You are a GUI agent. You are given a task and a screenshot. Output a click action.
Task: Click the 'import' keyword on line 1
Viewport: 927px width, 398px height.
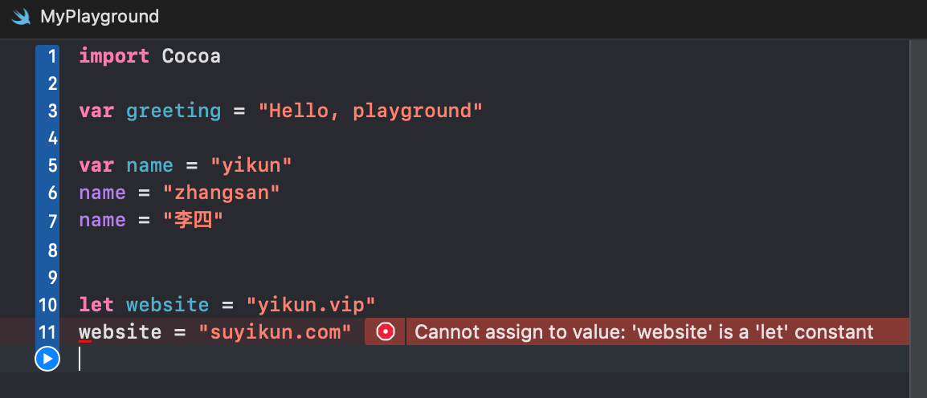[114, 56]
